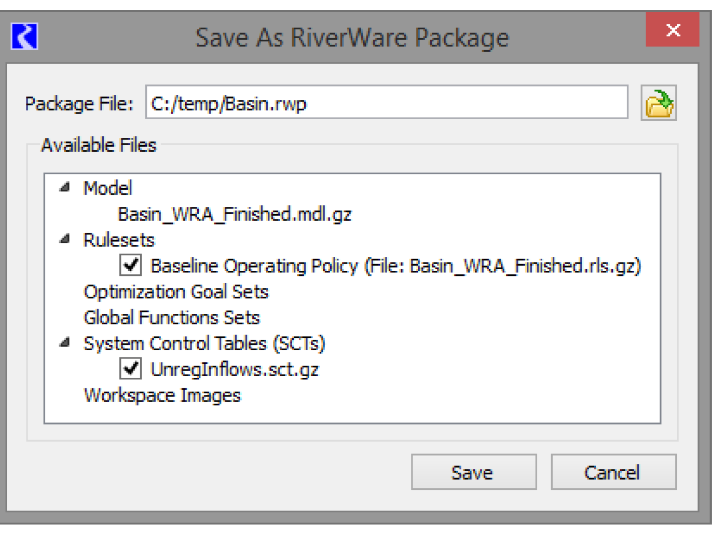Toggle the UnregInflows.sct.gz checkbox
This screenshot has width=725, height=535.
pyautogui.click(x=131, y=368)
